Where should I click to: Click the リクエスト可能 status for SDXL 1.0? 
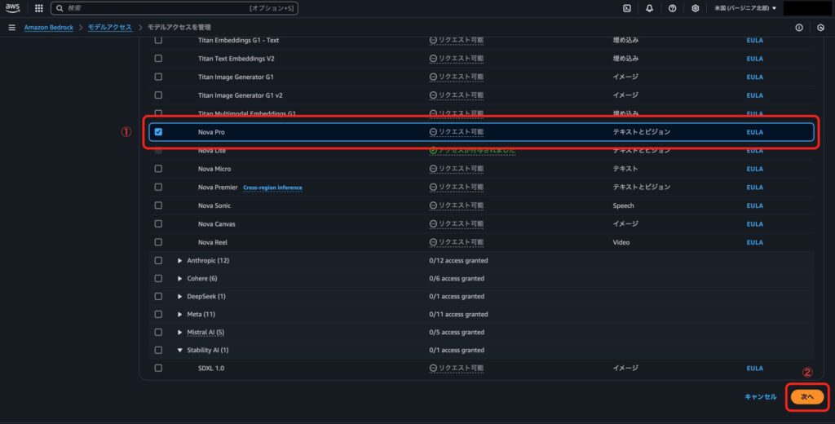(457, 368)
